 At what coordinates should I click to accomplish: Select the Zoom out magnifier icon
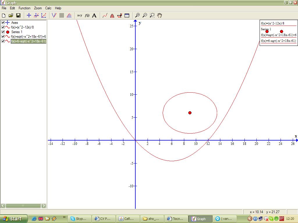point(145,15)
